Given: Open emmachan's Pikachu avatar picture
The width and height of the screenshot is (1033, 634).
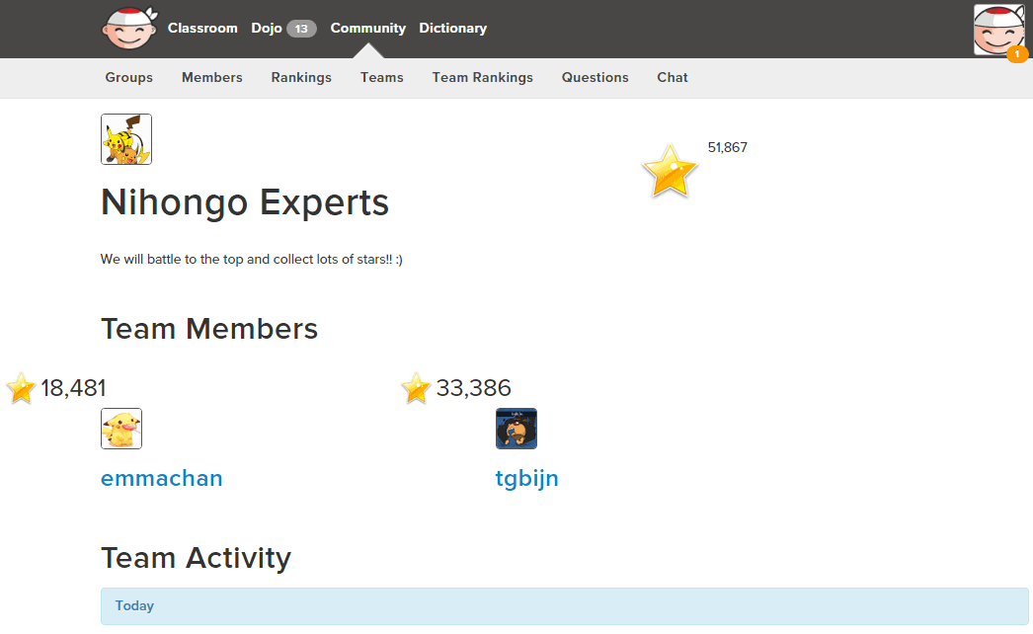Looking at the screenshot, I should click(x=121, y=429).
